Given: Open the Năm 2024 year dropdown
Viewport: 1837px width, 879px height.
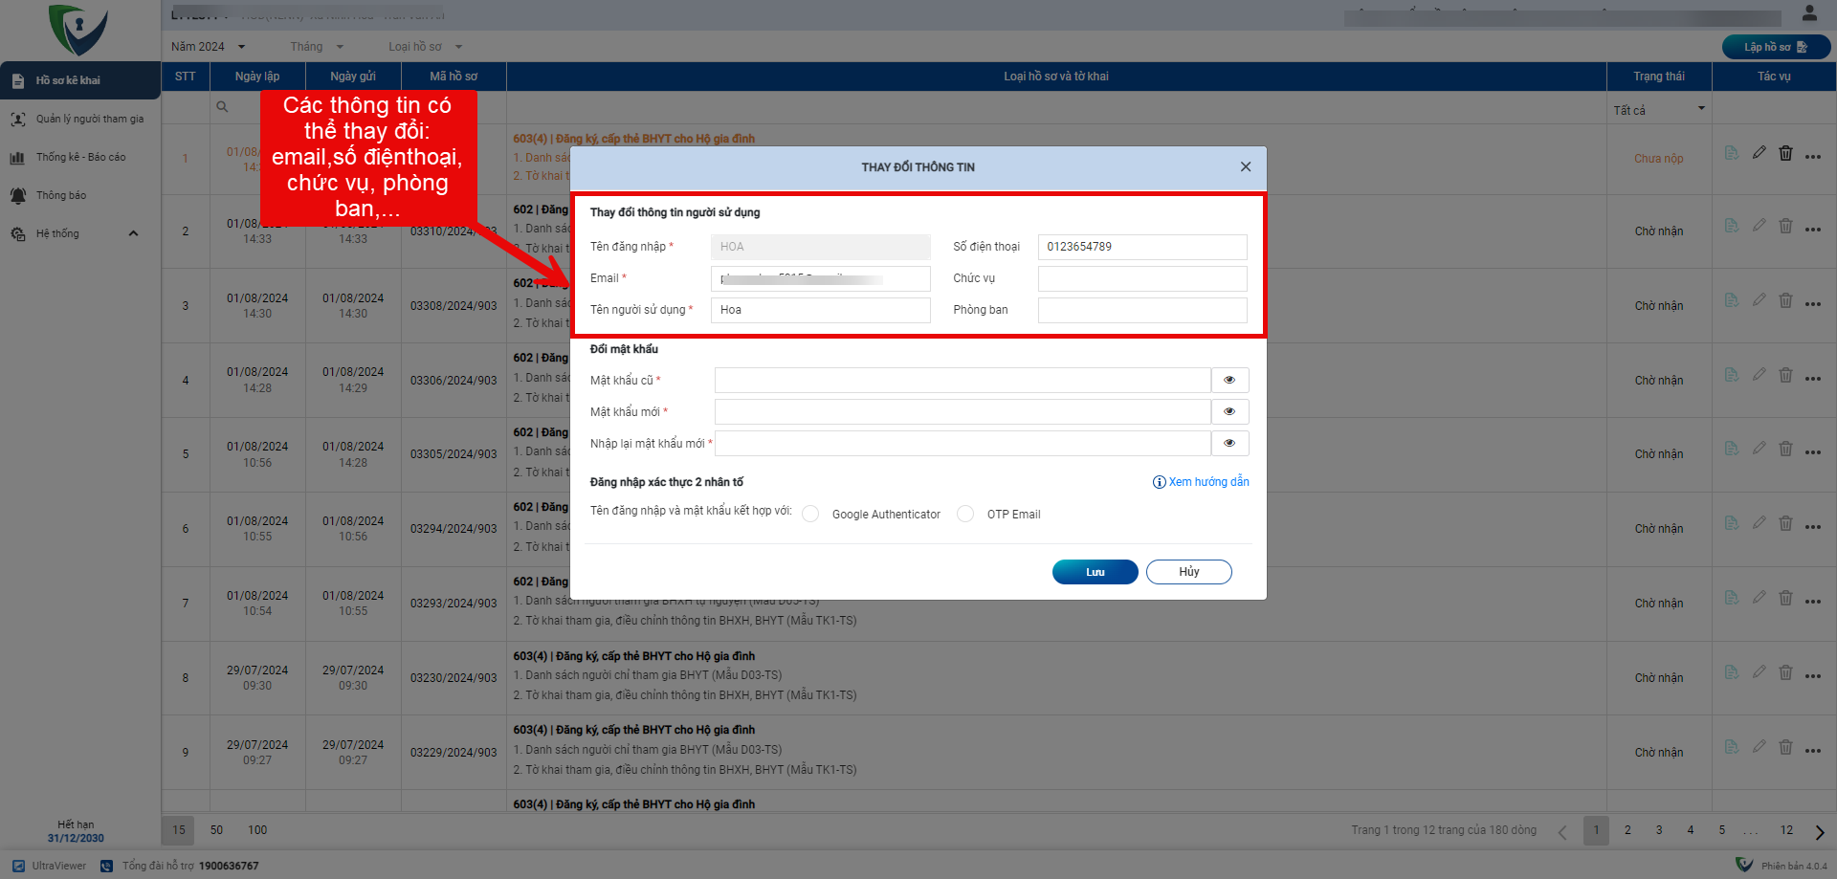Looking at the screenshot, I should (209, 47).
